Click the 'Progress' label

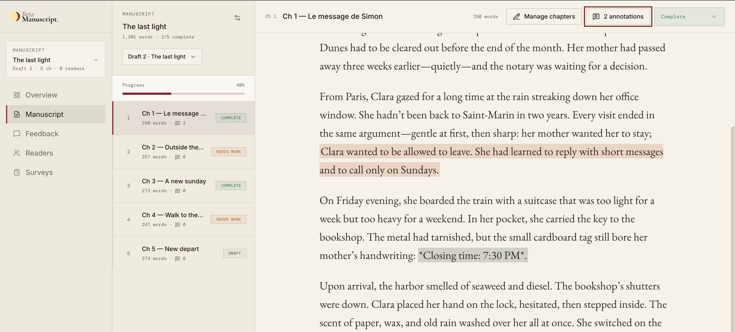133,85
